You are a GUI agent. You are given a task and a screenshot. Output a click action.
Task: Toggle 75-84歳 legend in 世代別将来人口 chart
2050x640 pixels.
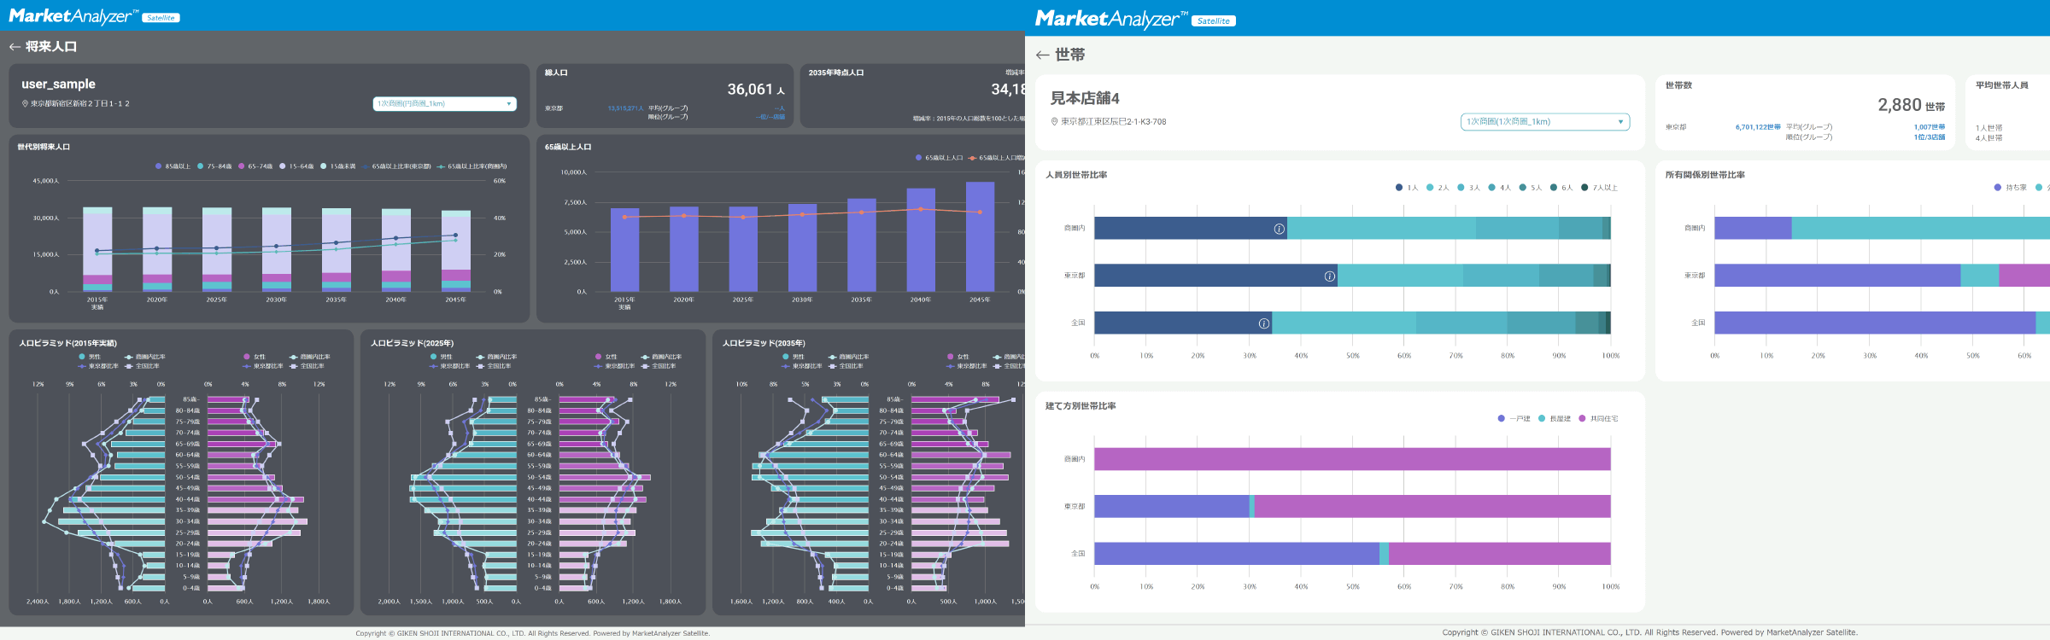(214, 166)
